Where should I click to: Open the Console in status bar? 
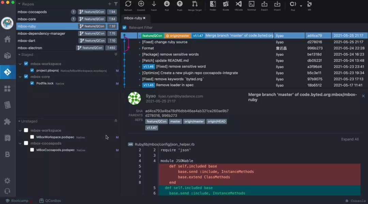355,201
